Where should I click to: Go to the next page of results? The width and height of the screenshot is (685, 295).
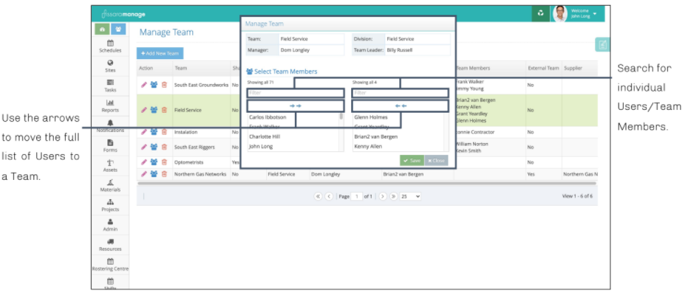[383, 196]
